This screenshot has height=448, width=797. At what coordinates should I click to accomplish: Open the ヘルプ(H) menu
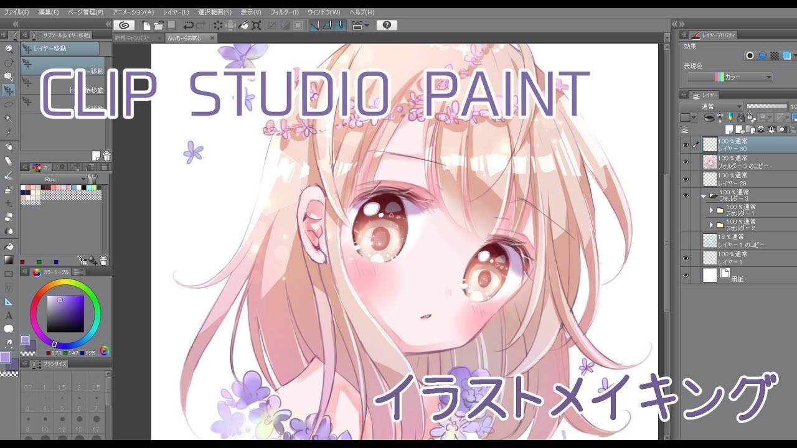362,12
